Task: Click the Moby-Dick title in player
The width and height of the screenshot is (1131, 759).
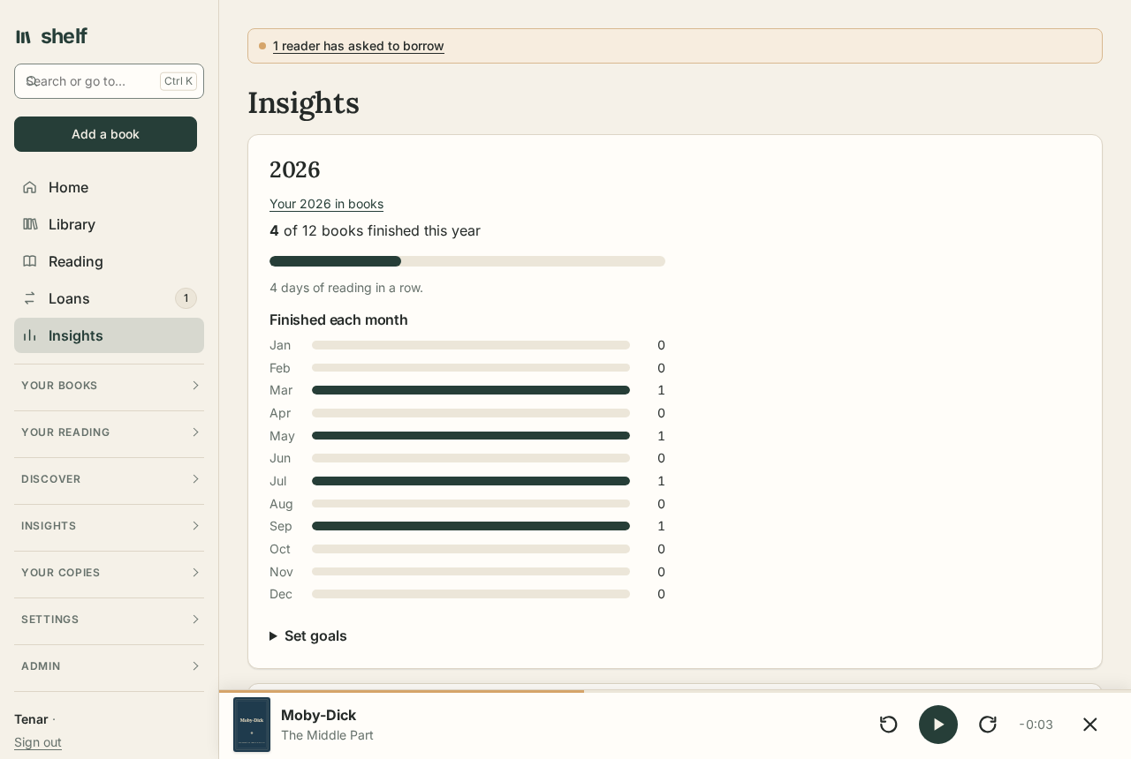Action: 318,715
